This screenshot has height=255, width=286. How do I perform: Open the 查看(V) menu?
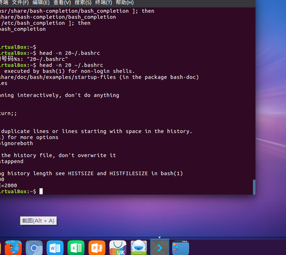click(x=62, y=3)
